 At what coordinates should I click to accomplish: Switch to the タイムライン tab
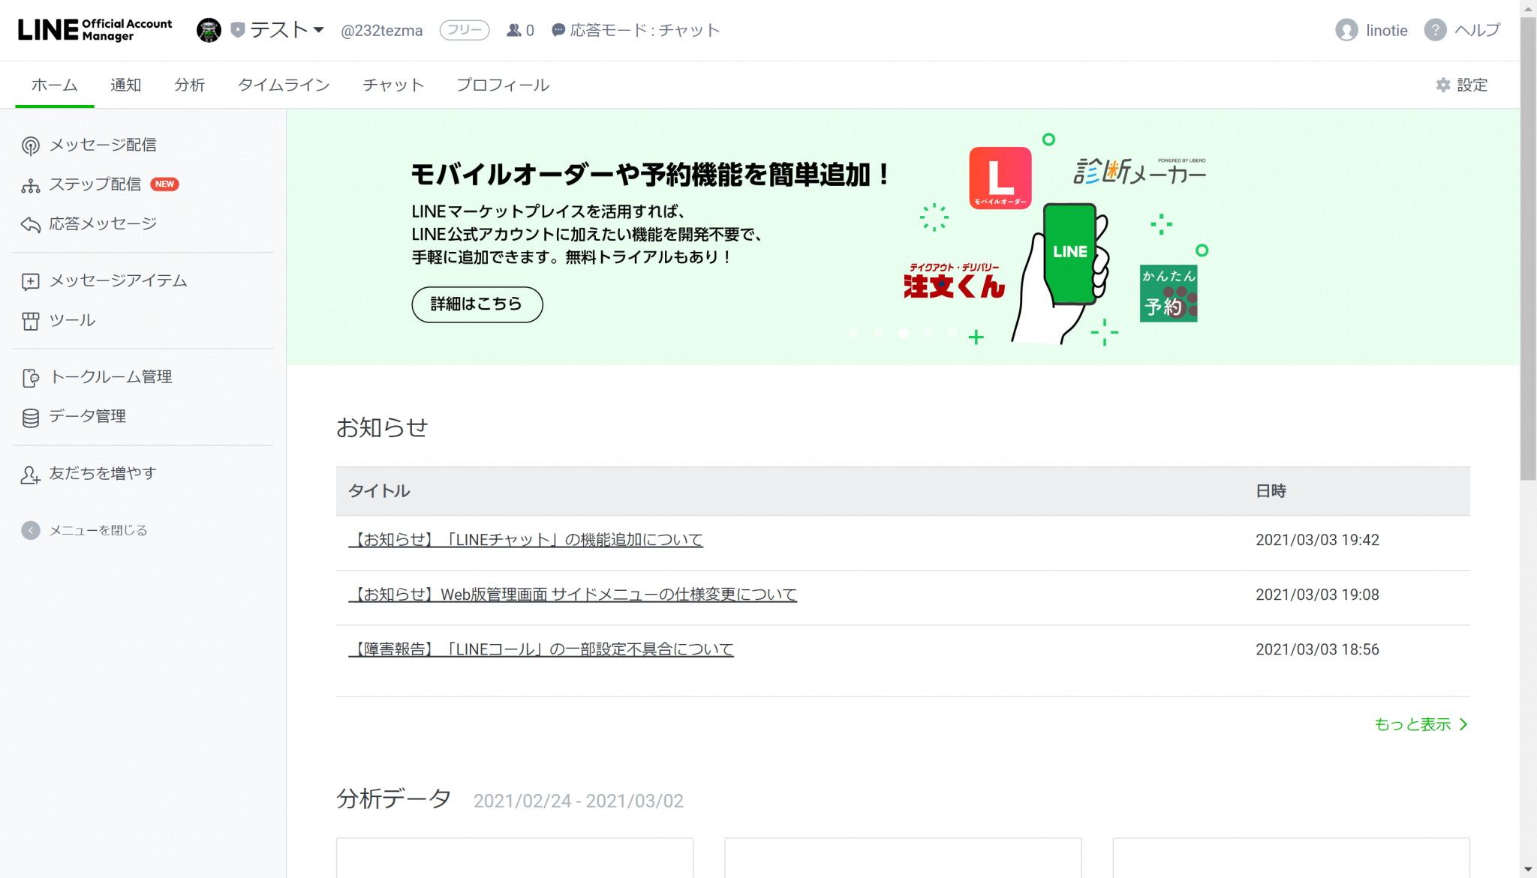pos(284,85)
